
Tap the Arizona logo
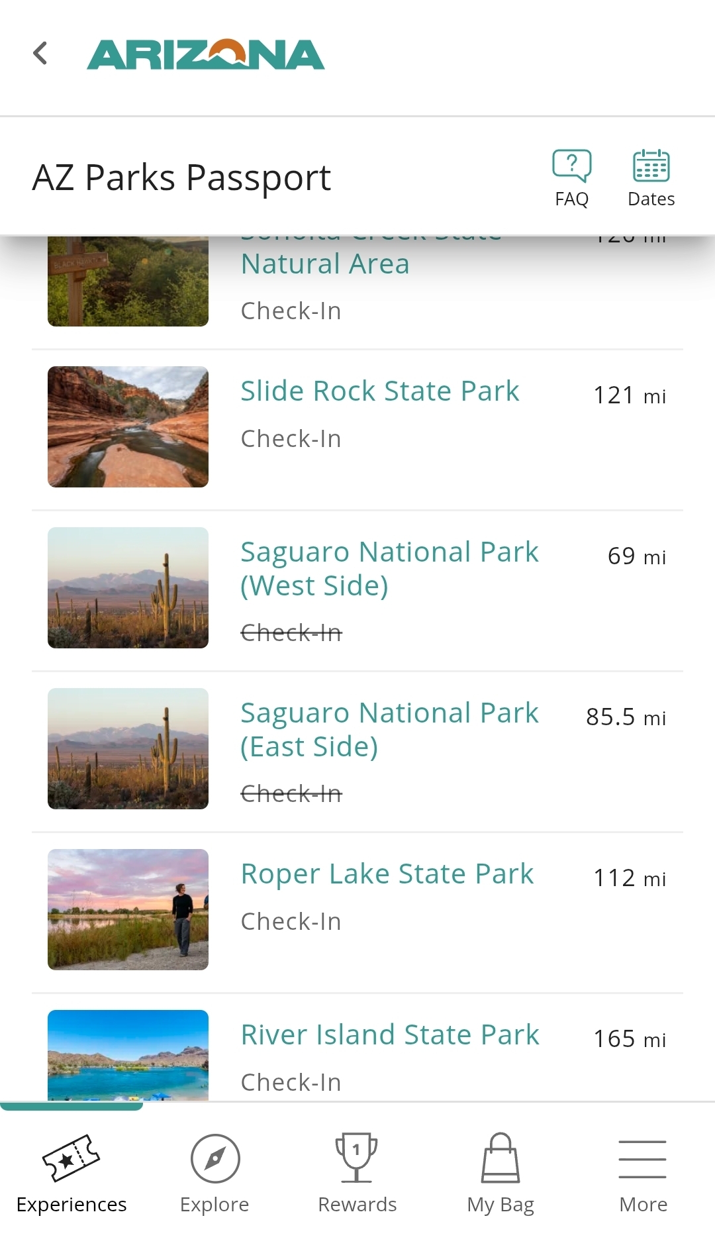tap(206, 54)
